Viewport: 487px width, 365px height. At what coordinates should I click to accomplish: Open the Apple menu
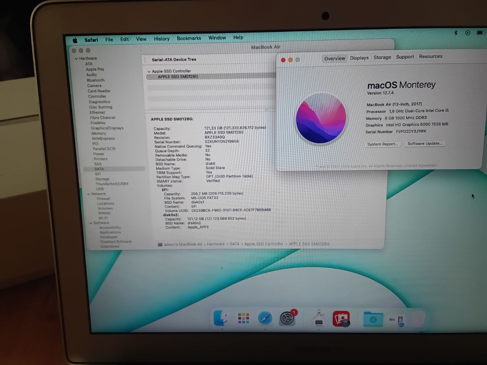(75, 40)
